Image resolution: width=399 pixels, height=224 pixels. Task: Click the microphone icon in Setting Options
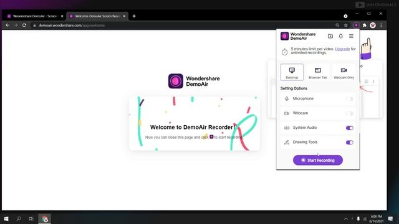(x=287, y=99)
